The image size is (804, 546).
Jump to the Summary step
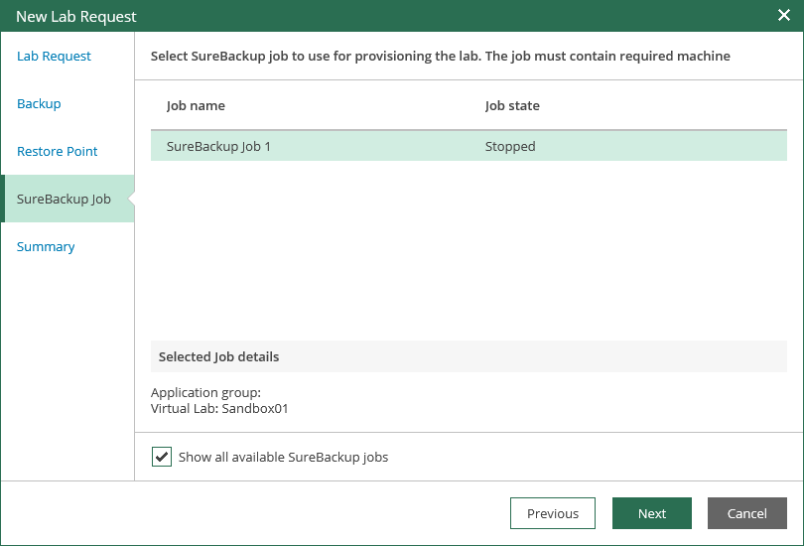pos(46,246)
